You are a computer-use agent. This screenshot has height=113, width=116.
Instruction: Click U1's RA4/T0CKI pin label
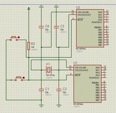coord(94,78)
